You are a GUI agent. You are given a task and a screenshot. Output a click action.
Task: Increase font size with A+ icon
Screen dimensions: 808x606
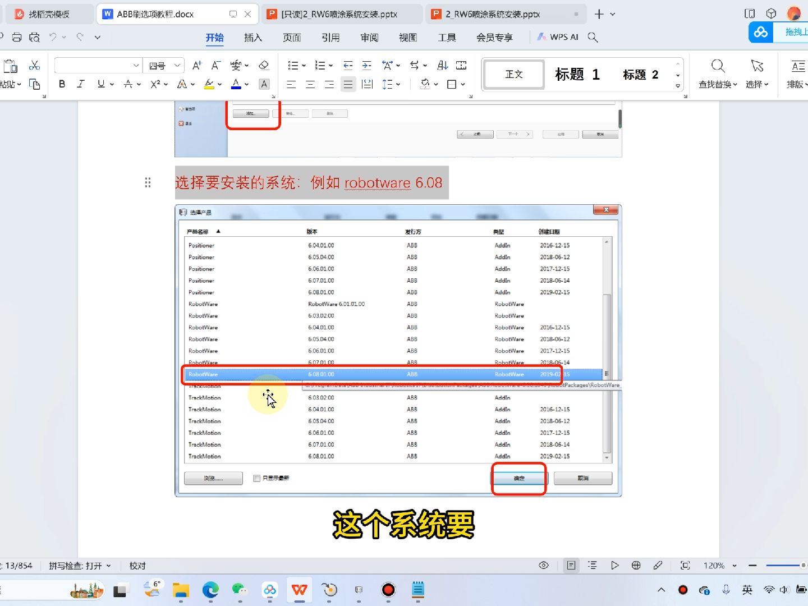coord(196,66)
